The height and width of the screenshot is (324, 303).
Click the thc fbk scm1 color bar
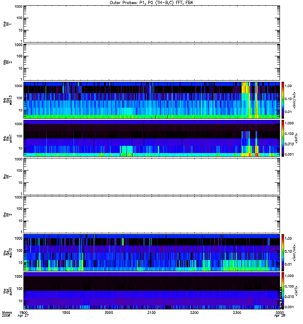pyautogui.click(x=283, y=291)
